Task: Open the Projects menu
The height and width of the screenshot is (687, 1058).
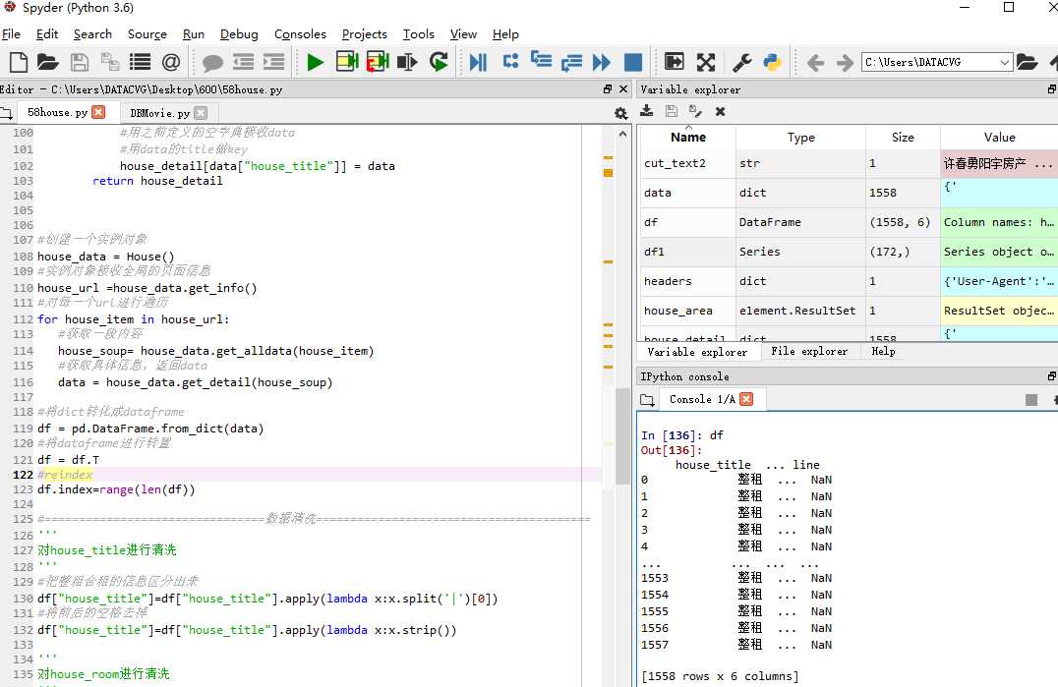Action: tap(364, 33)
